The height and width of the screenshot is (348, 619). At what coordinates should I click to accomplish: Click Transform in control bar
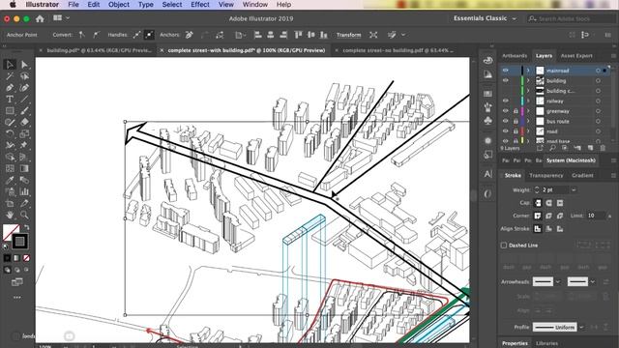348,35
